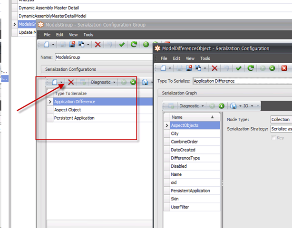Click grayed Save icon in ModelDifferenceObject toolbar

[179, 68]
